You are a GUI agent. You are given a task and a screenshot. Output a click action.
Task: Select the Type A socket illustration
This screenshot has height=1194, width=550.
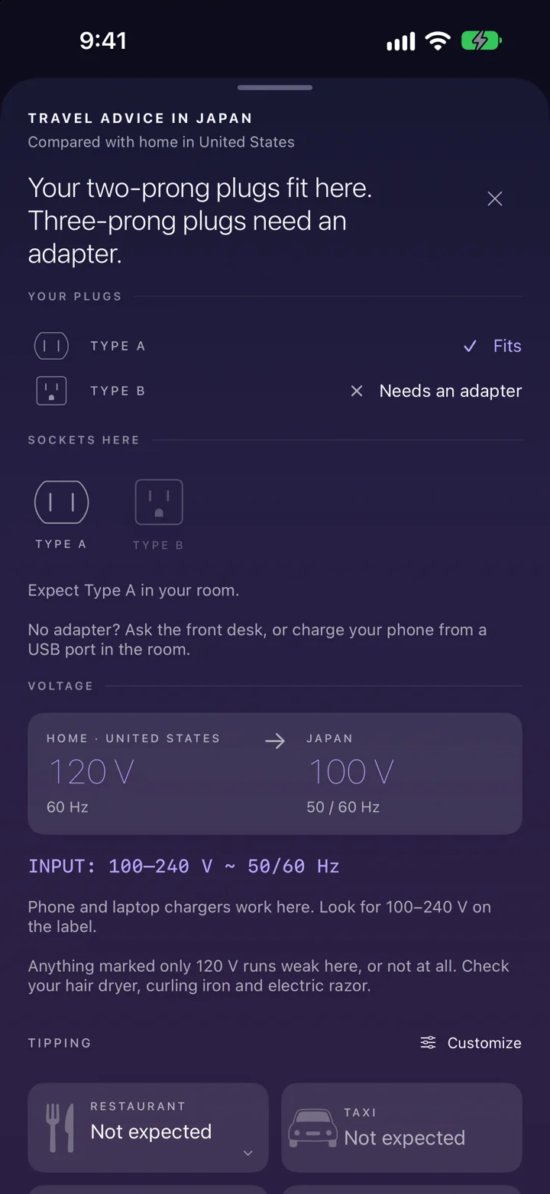[x=62, y=502]
